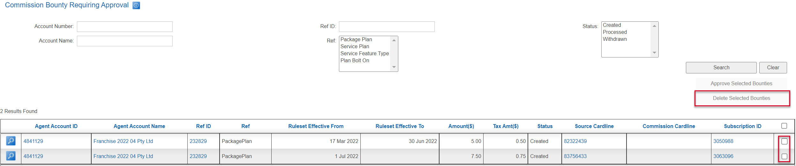
Task: Select checkbox for subscription 3063096 row
Action: tap(784, 156)
